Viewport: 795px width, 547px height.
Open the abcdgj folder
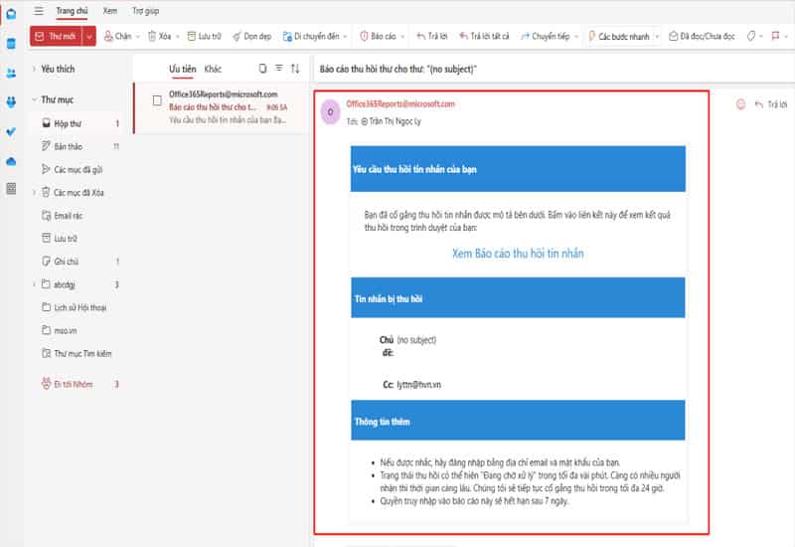pyautogui.click(x=79, y=284)
